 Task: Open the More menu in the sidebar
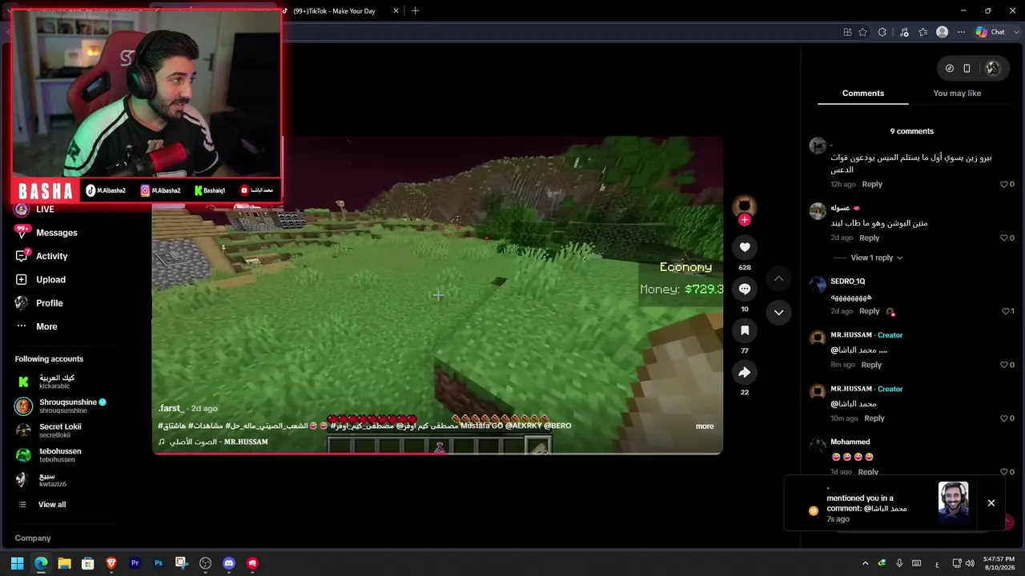(x=46, y=326)
